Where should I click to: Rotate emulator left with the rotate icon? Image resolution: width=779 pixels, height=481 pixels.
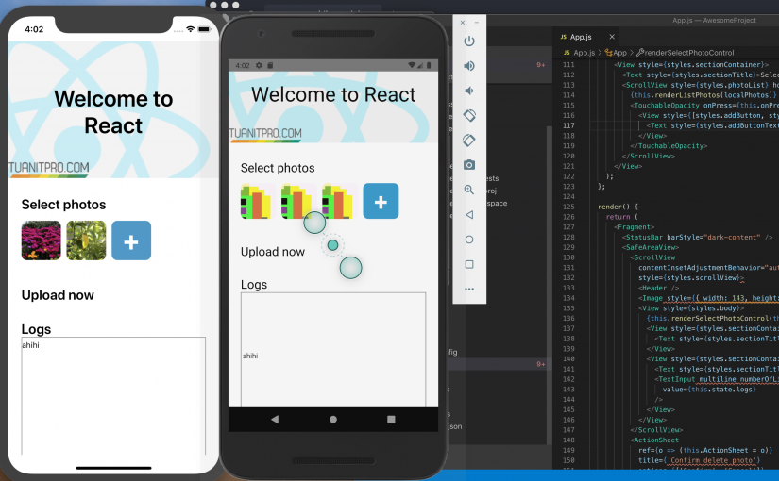(469, 116)
